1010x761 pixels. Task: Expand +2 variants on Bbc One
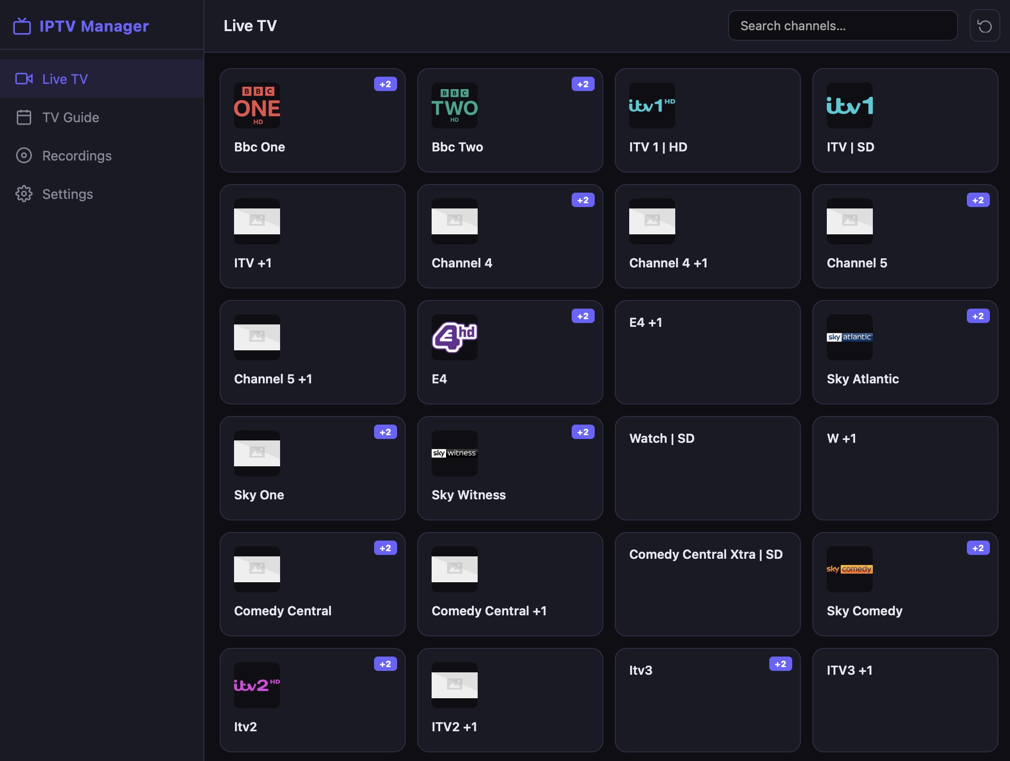pos(386,84)
